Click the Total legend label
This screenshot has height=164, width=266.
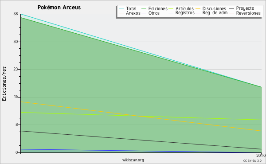click(131, 8)
